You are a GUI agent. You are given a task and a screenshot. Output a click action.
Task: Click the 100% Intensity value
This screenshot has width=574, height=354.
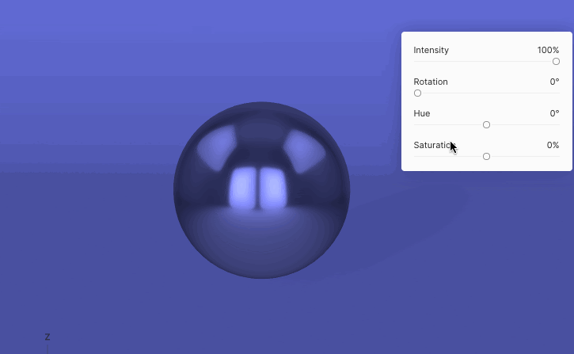548,50
